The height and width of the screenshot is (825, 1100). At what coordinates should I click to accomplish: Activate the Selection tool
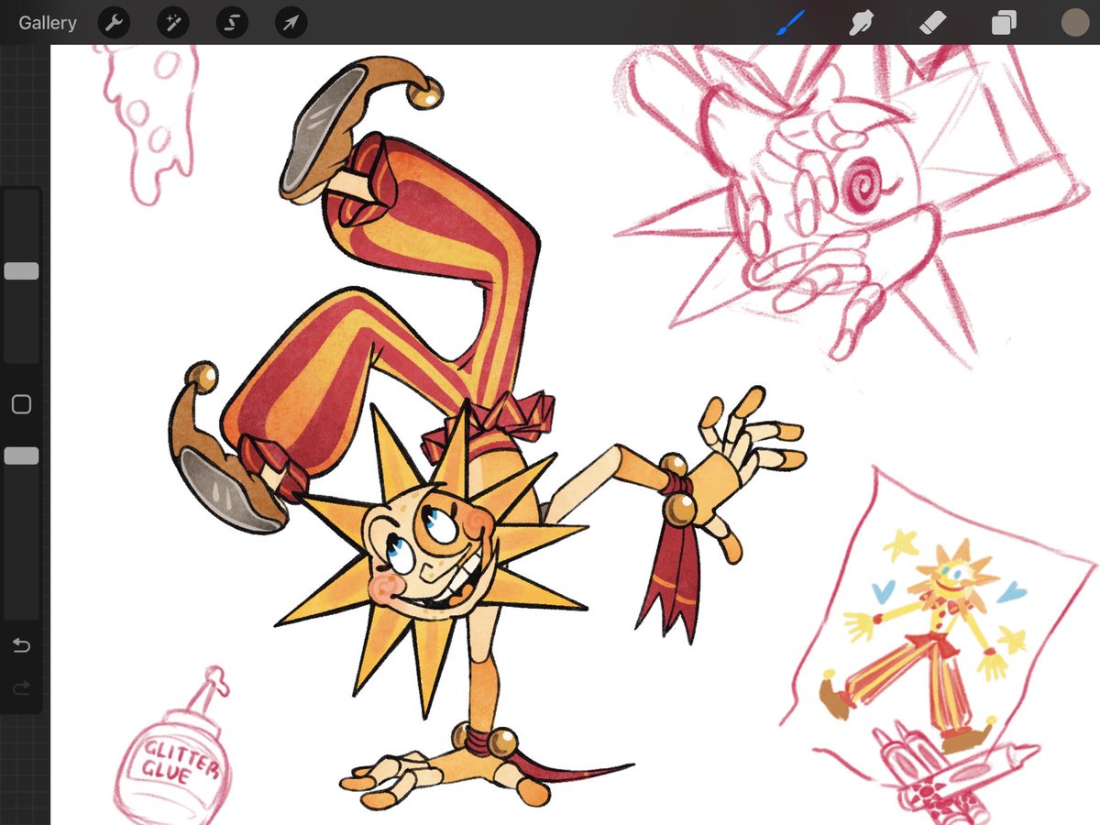click(232, 23)
